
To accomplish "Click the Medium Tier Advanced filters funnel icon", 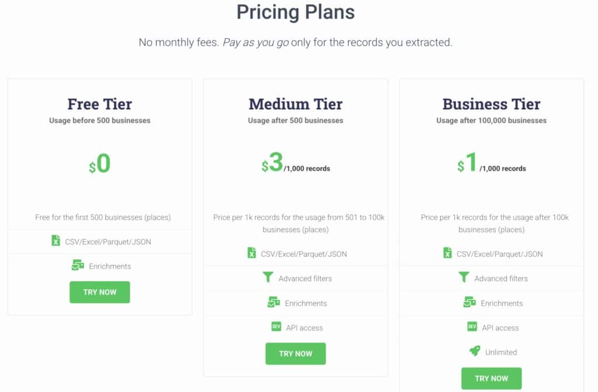I will pos(268,278).
